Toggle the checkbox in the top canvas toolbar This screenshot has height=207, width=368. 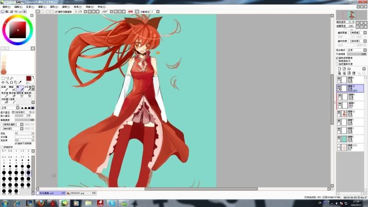(x=56, y=12)
